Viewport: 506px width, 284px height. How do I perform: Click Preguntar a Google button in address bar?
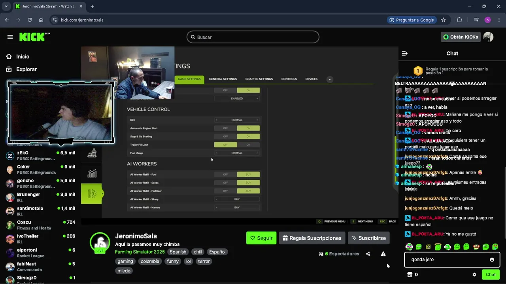(x=412, y=20)
